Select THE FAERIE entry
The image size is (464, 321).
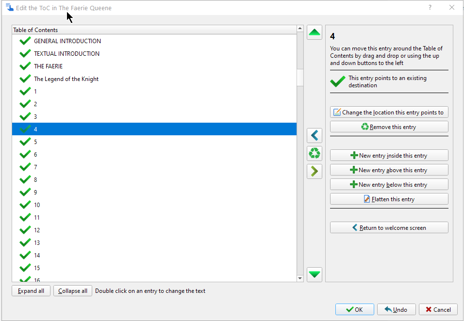pos(154,66)
